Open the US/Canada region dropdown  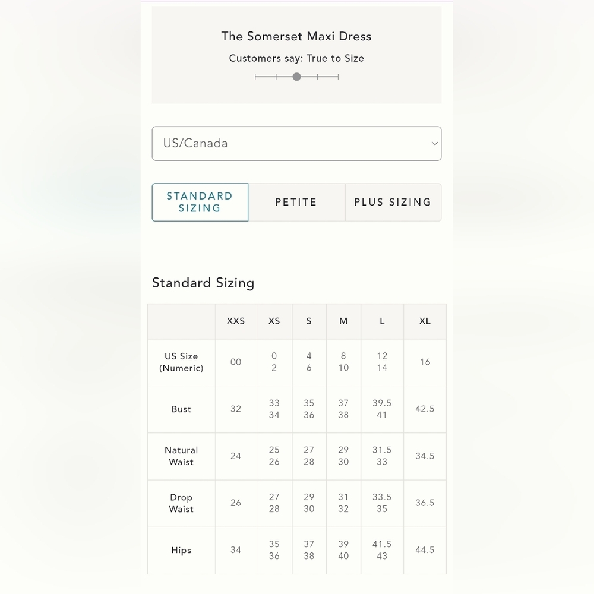296,143
